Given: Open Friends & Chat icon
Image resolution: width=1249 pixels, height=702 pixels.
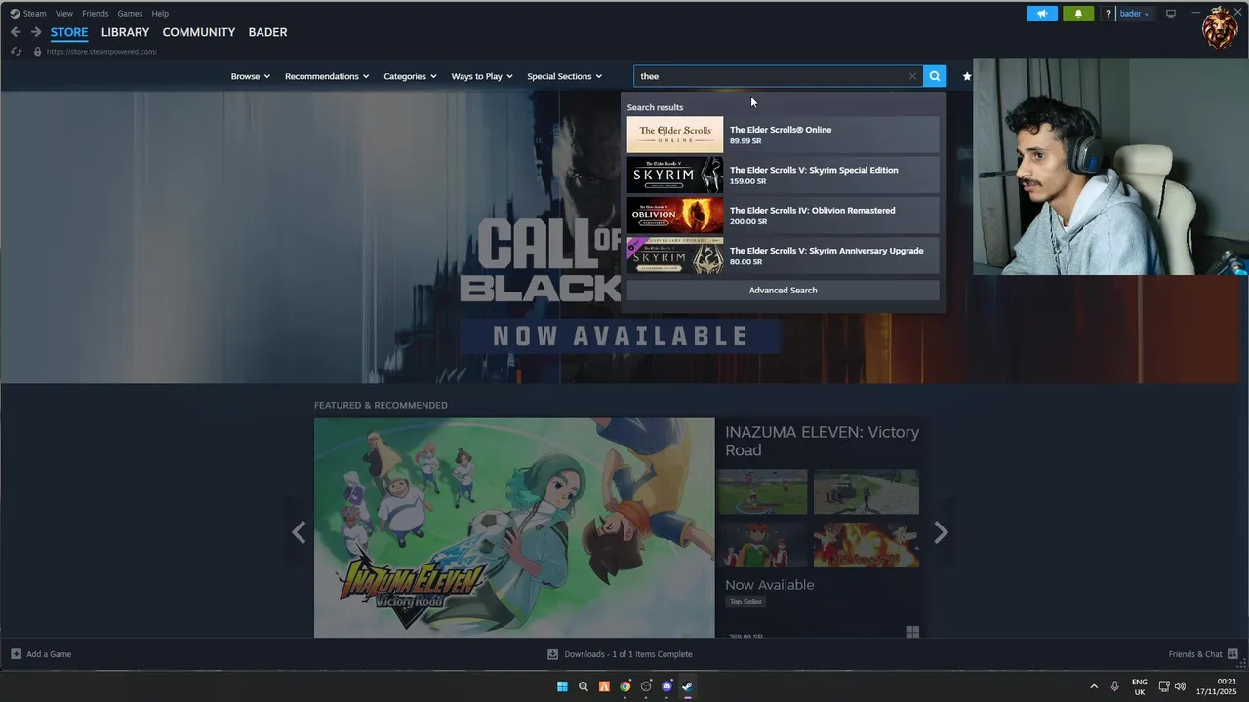Looking at the screenshot, I should (x=1232, y=654).
